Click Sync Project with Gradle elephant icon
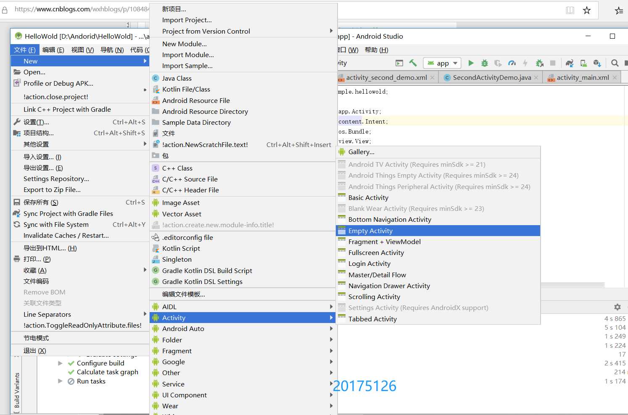 570,63
